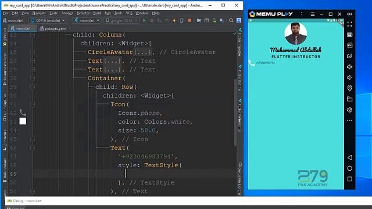Image resolution: width=372 pixels, height=209 pixels.
Task: Open the google G011A target dropdown
Action: pos(121,21)
